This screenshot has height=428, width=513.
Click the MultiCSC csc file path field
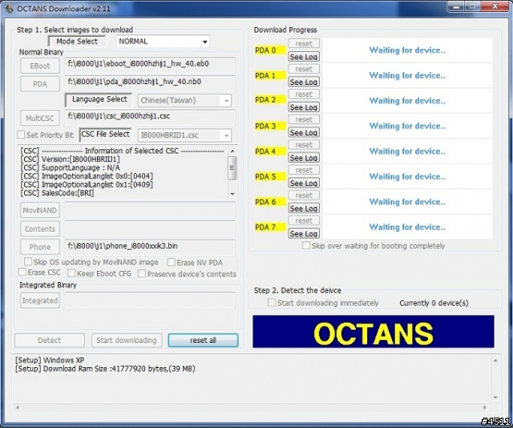tap(150, 117)
